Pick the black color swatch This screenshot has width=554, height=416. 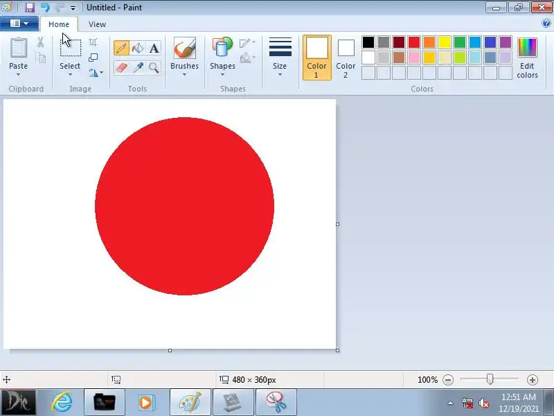pos(368,42)
